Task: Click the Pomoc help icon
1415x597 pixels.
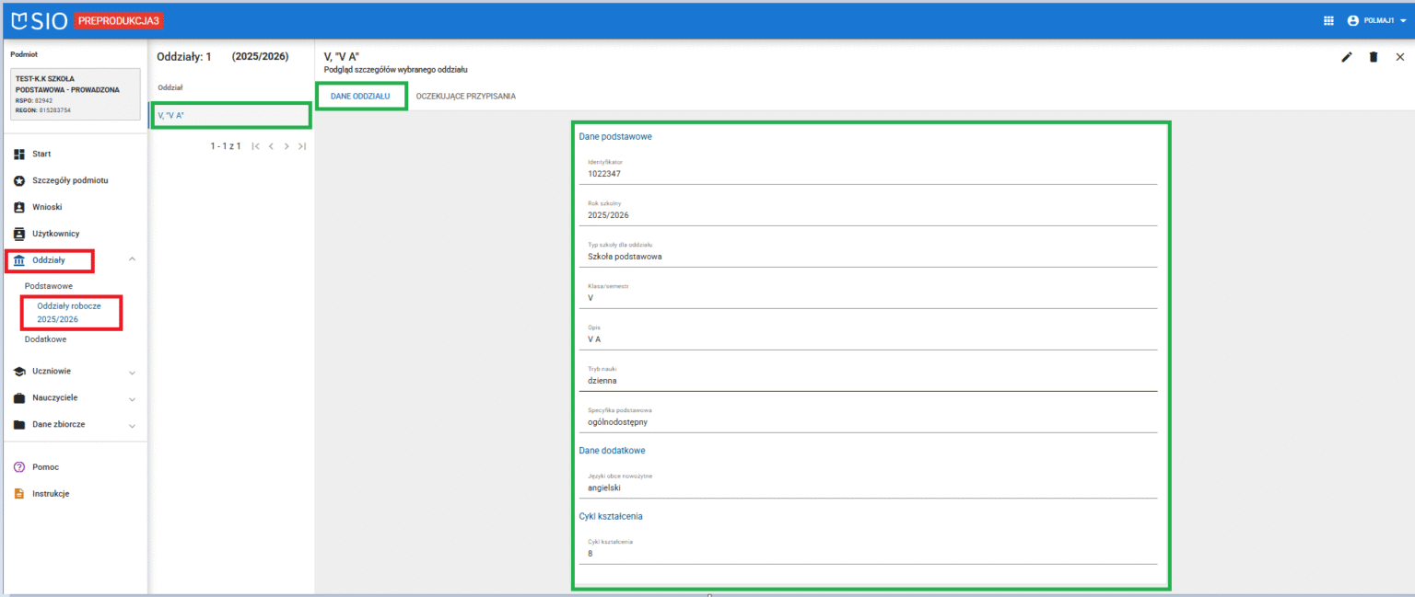Action: tap(19, 467)
